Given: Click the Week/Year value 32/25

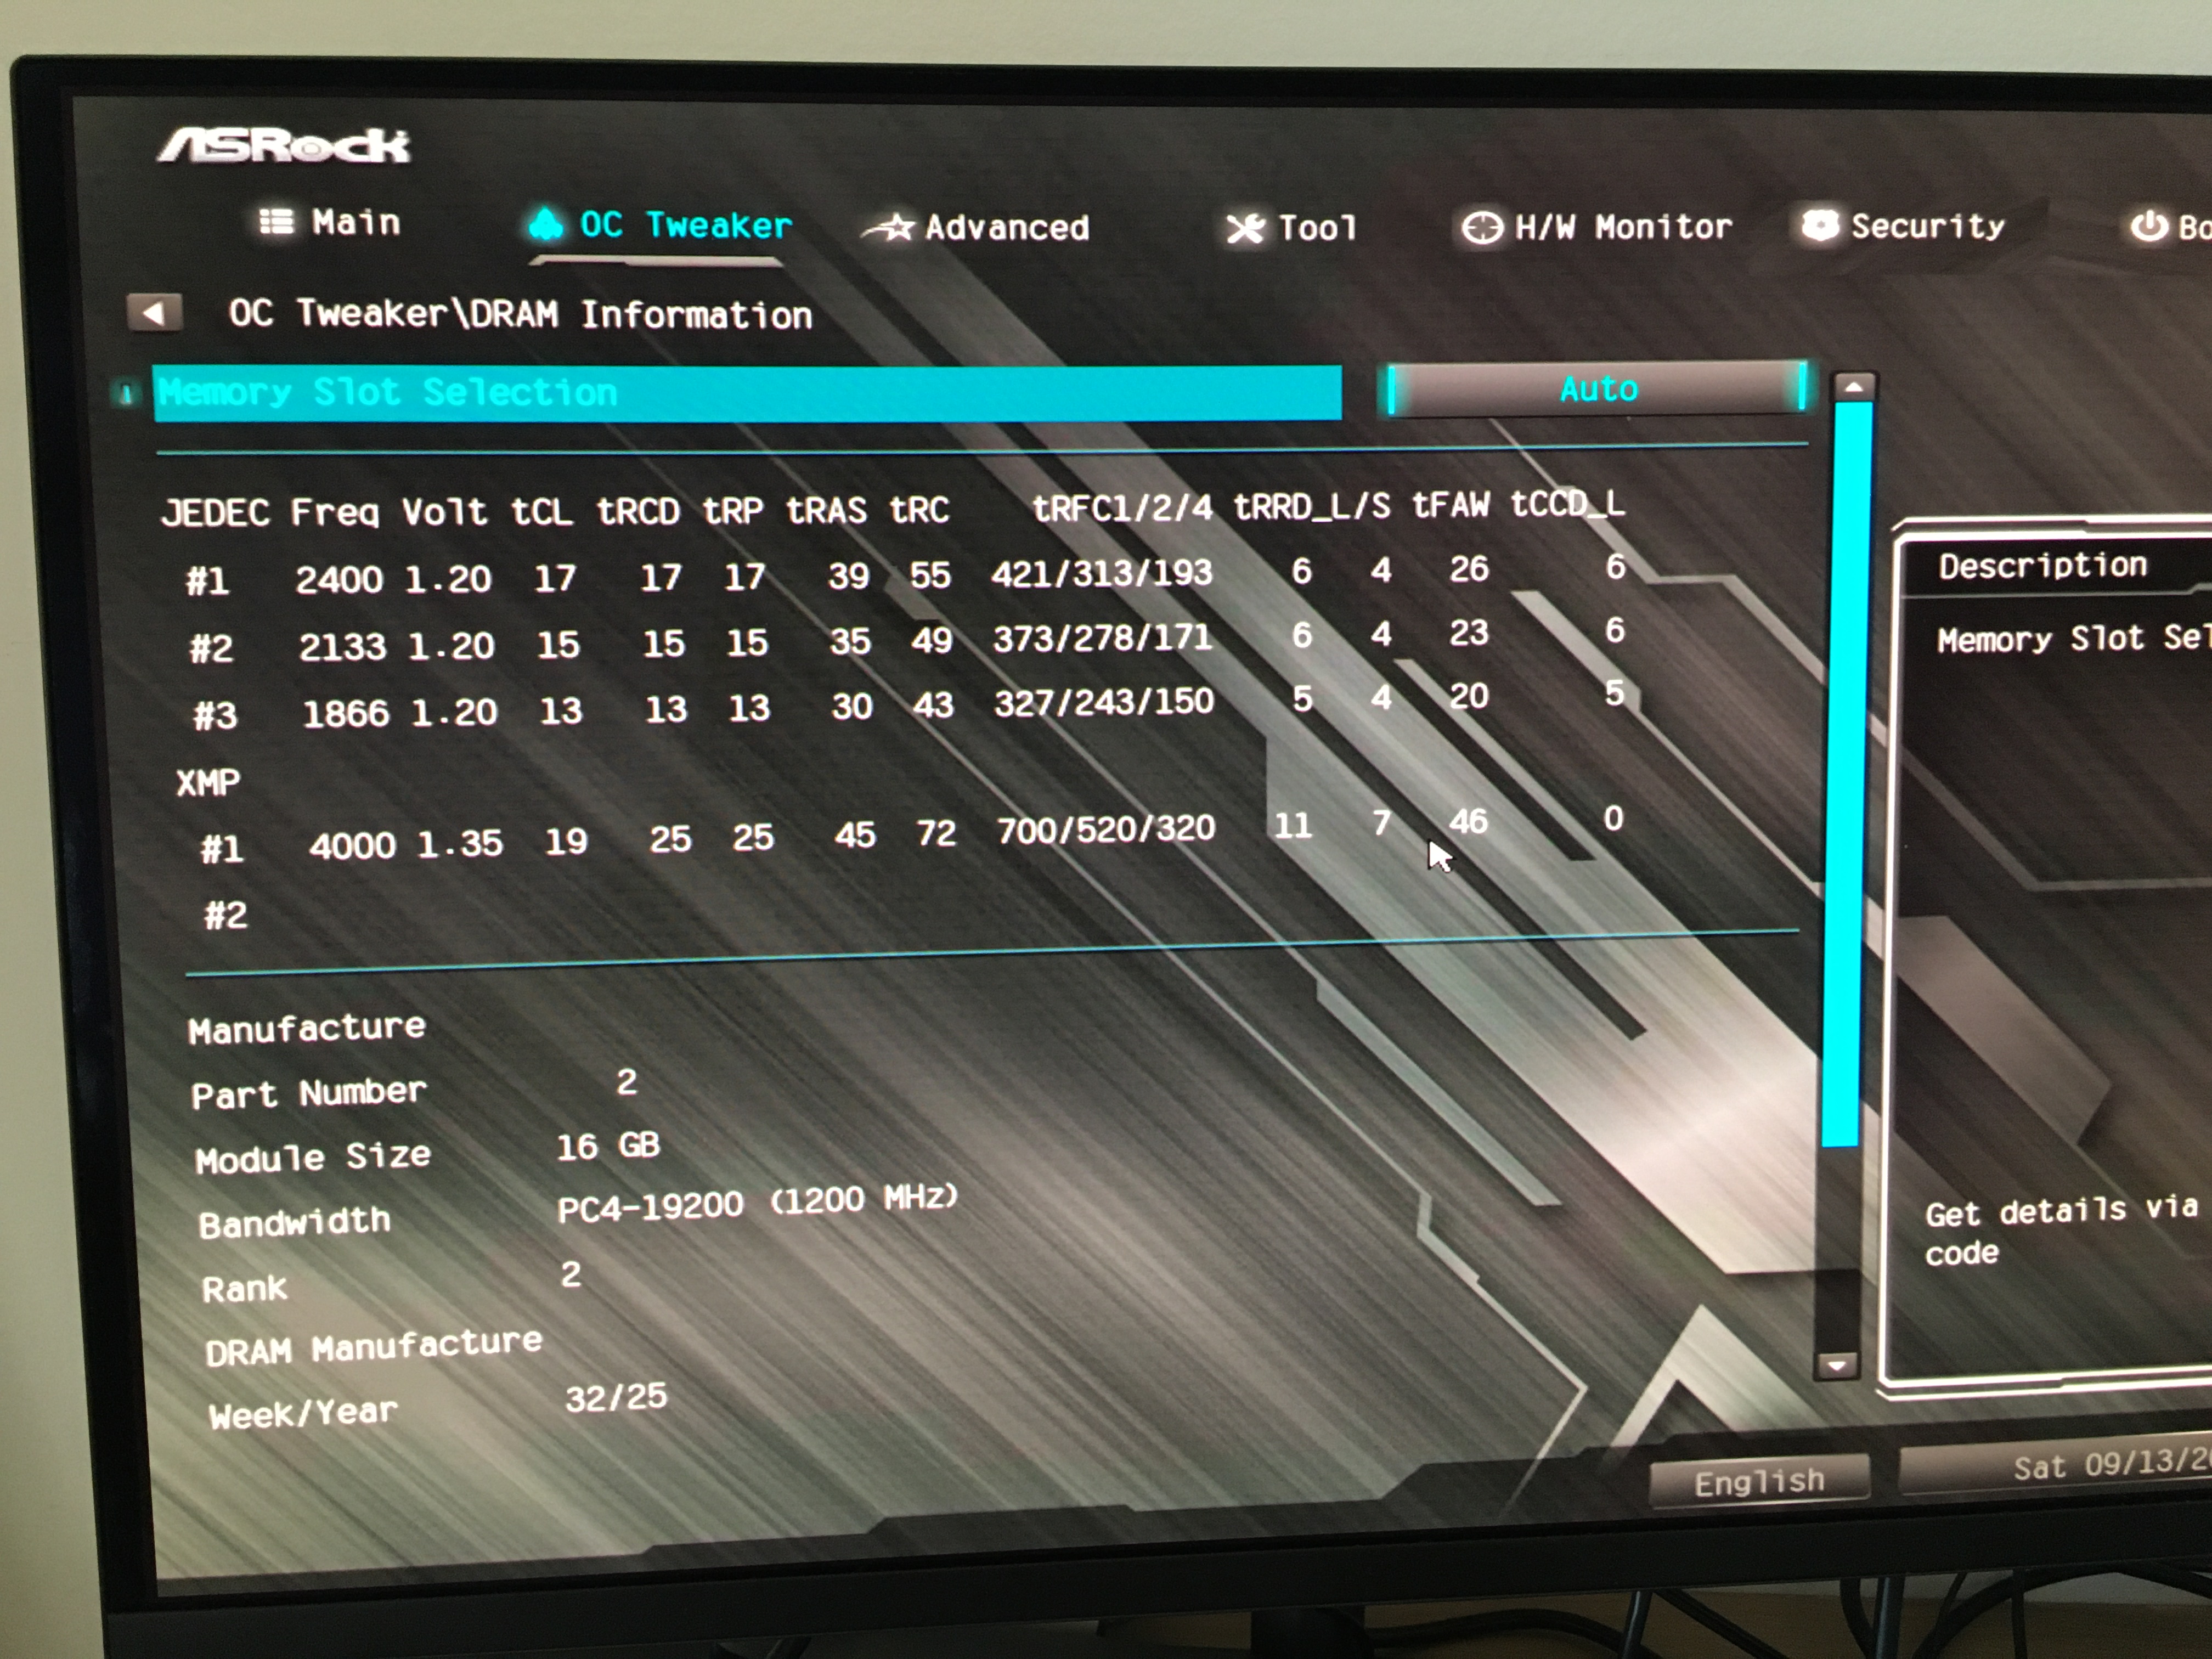Looking at the screenshot, I should pos(616,1397).
